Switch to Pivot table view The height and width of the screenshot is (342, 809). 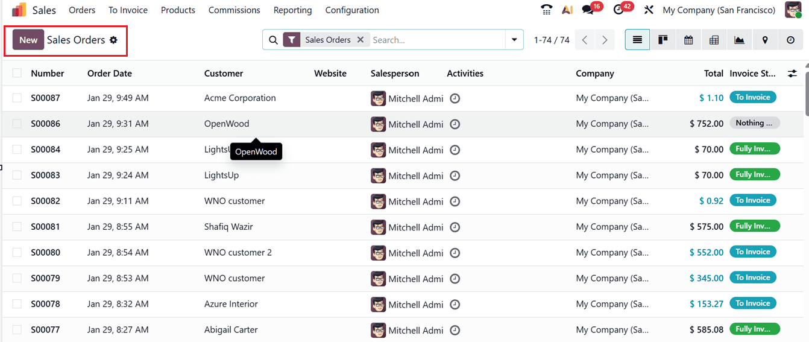click(x=714, y=40)
